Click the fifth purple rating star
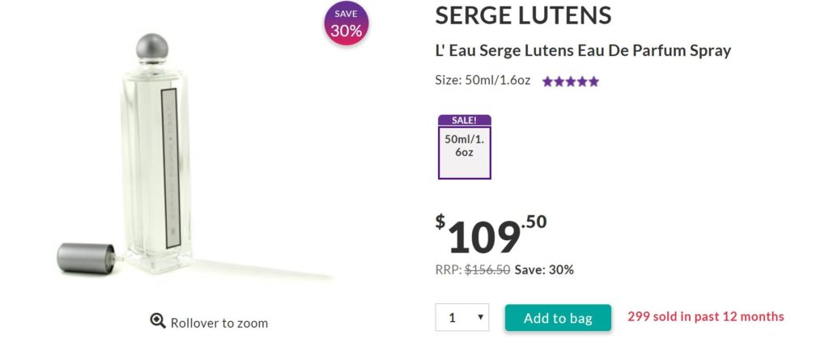The height and width of the screenshot is (360, 829). [x=594, y=81]
